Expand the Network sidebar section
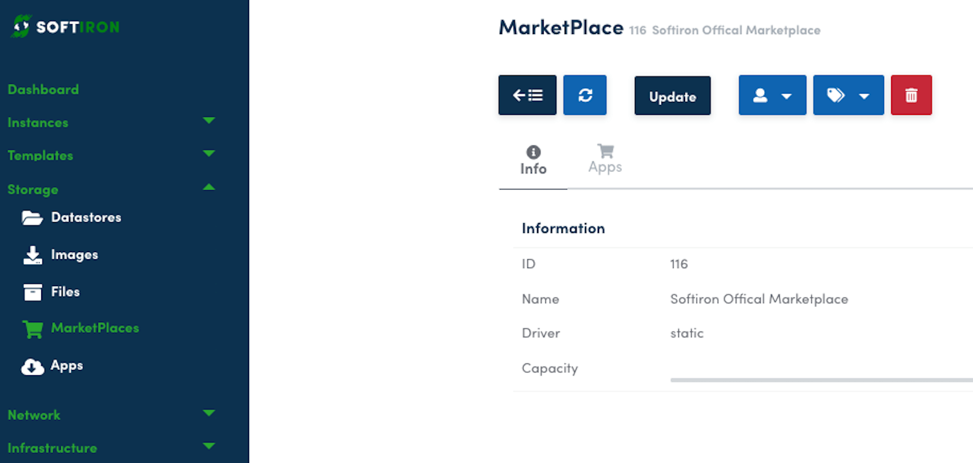This screenshot has height=463, width=973. point(208,414)
